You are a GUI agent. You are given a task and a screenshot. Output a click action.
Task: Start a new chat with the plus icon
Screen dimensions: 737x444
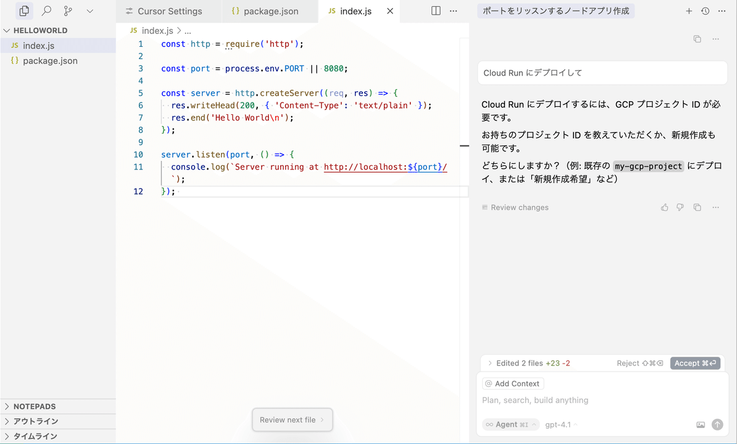click(x=689, y=10)
